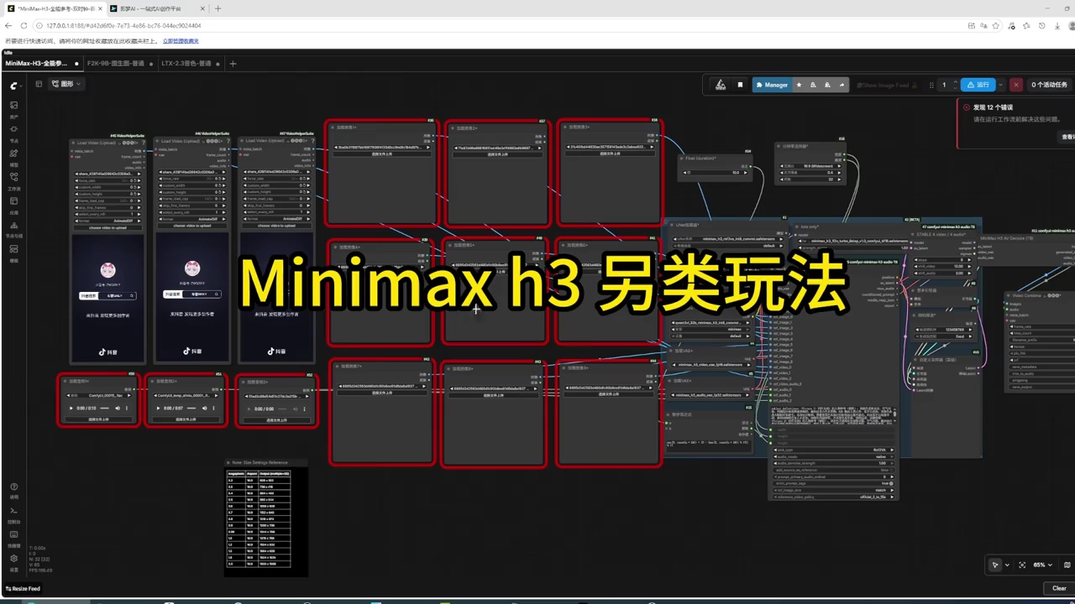
Task: Click Resize Feed button at bottom left
Action: pos(23,588)
